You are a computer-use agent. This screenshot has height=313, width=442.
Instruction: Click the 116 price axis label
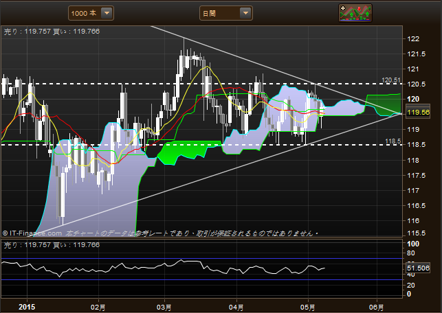tap(413, 220)
